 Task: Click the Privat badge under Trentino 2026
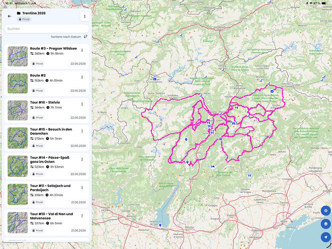pyautogui.click(x=24, y=19)
